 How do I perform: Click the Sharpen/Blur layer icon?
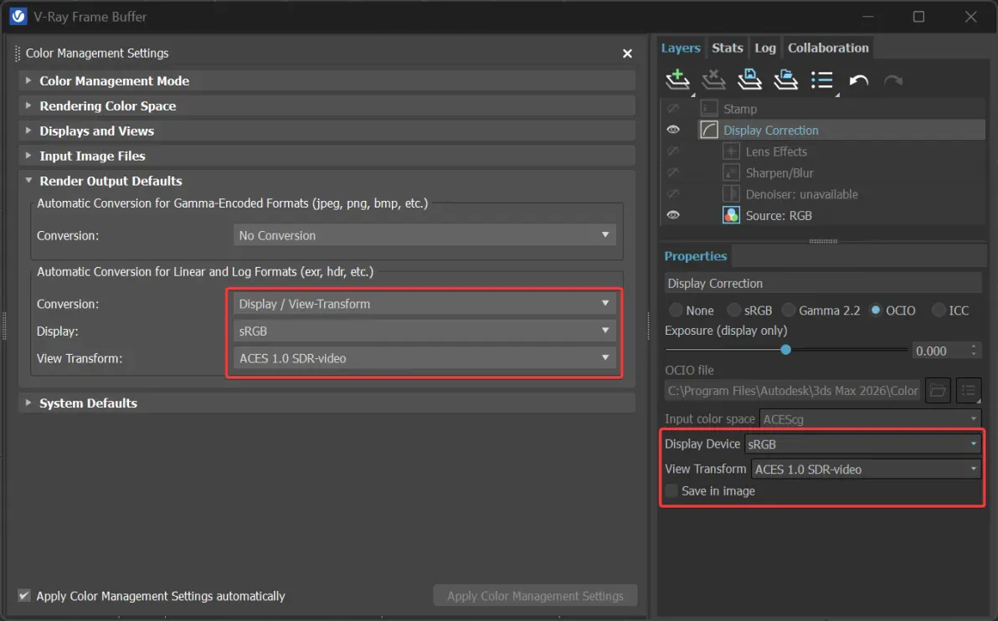pyautogui.click(x=731, y=172)
